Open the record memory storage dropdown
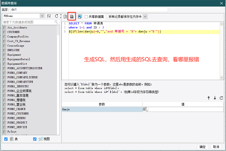Image resolution: width=226 pixels, height=151 pixels. (x=145, y=17)
